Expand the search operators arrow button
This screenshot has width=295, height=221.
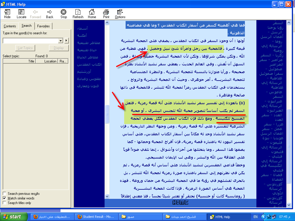pyautogui.click(x=67, y=41)
